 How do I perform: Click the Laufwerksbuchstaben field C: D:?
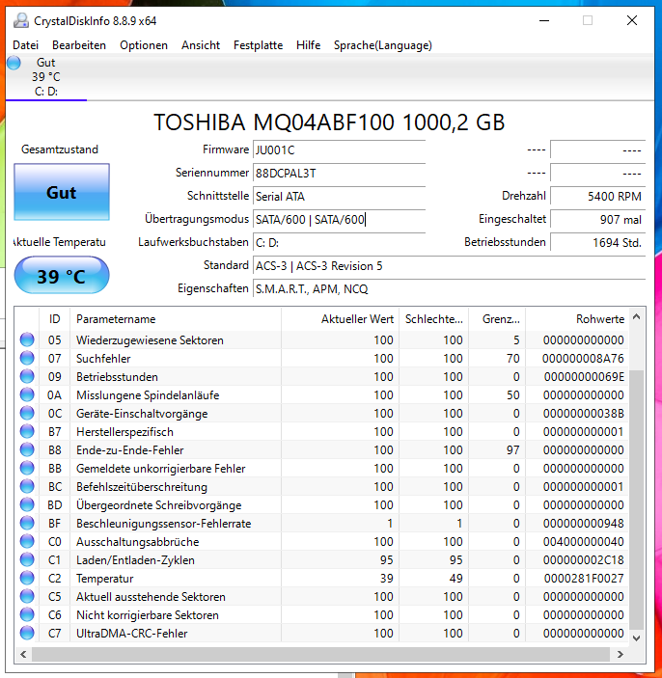[340, 243]
